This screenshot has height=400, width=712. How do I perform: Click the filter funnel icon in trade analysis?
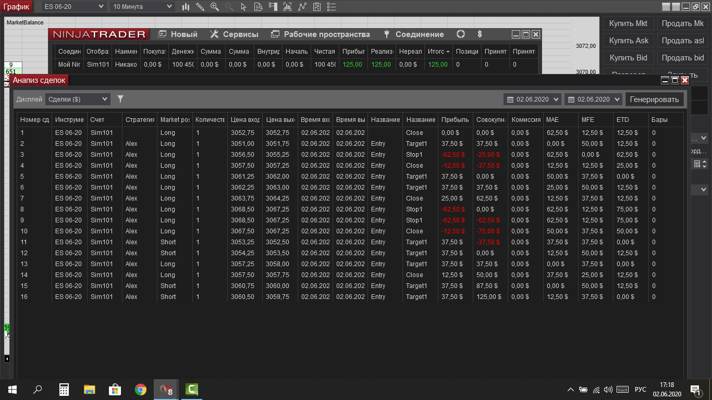point(120,99)
